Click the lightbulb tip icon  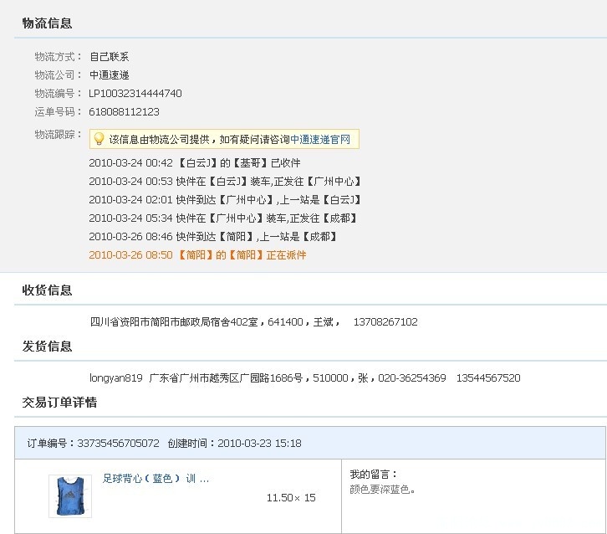99,139
